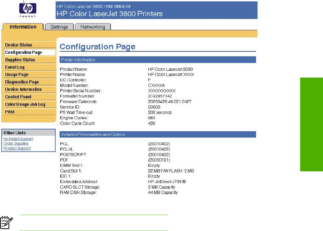Click the IP address 192.168.0.10 text
The width and height of the screenshot is (323, 231).
click(118, 7)
